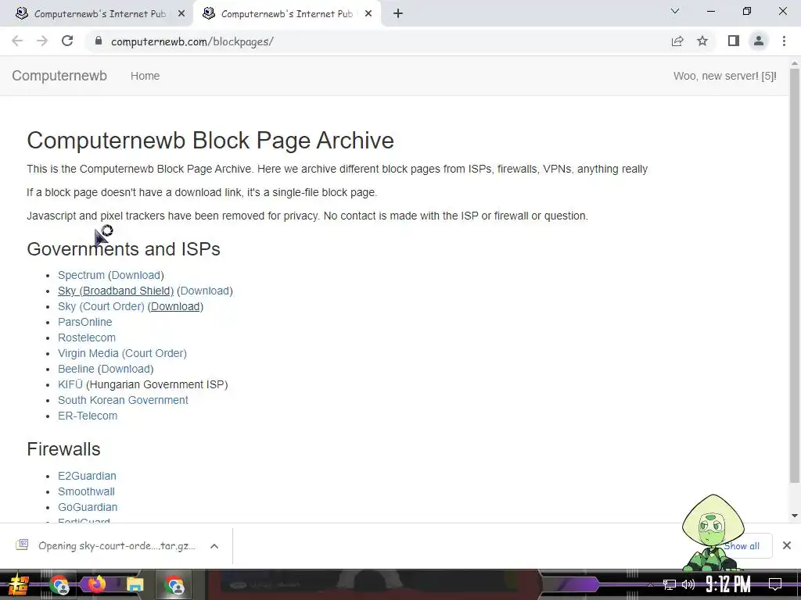Open the Rostelecom link
This screenshot has width=801, height=600.
click(x=87, y=337)
